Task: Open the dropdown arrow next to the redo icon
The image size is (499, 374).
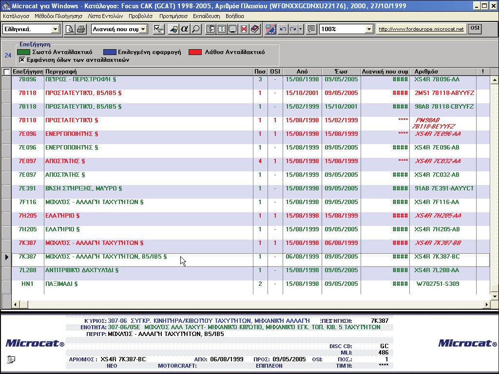Action: [x=301, y=29]
